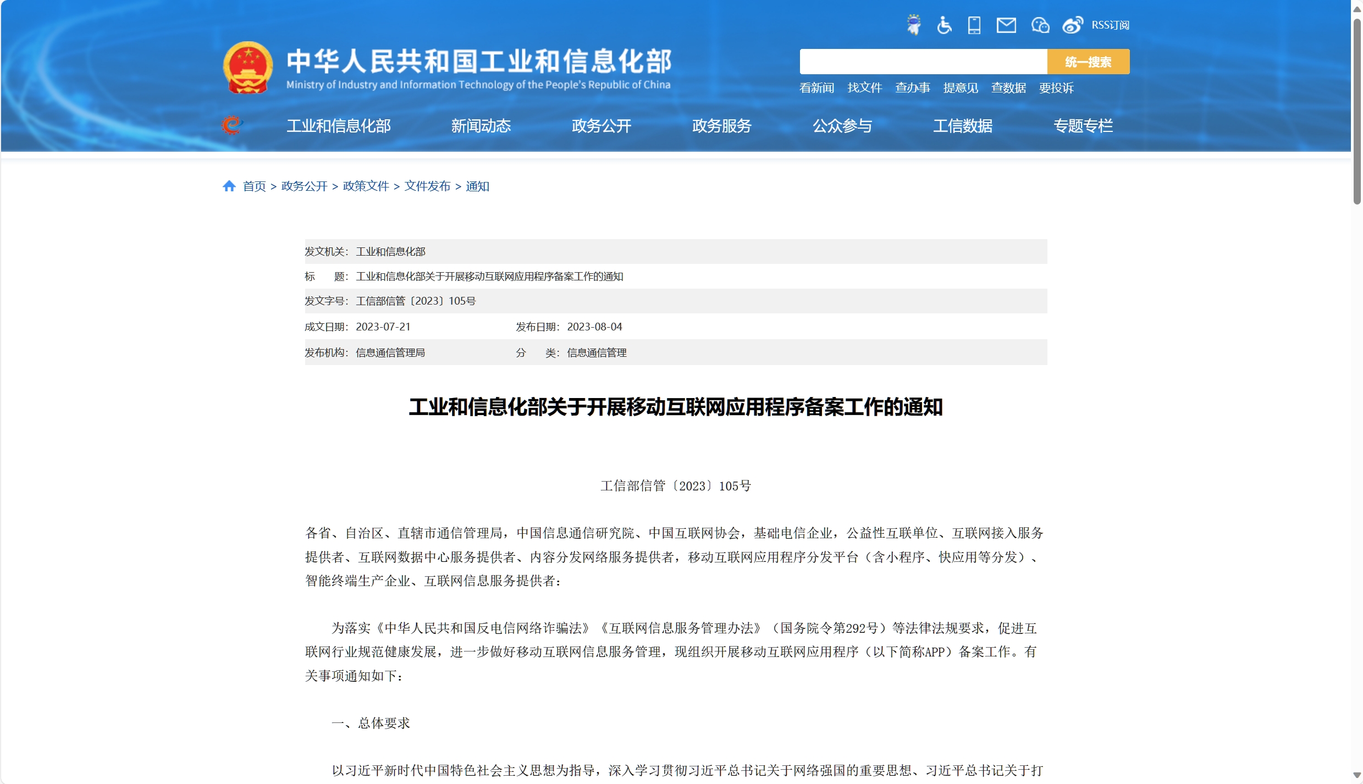The width and height of the screenshot is (1363, 784).
Task: Select the 要投诉 quick service link
Action: click(1056, 88)
